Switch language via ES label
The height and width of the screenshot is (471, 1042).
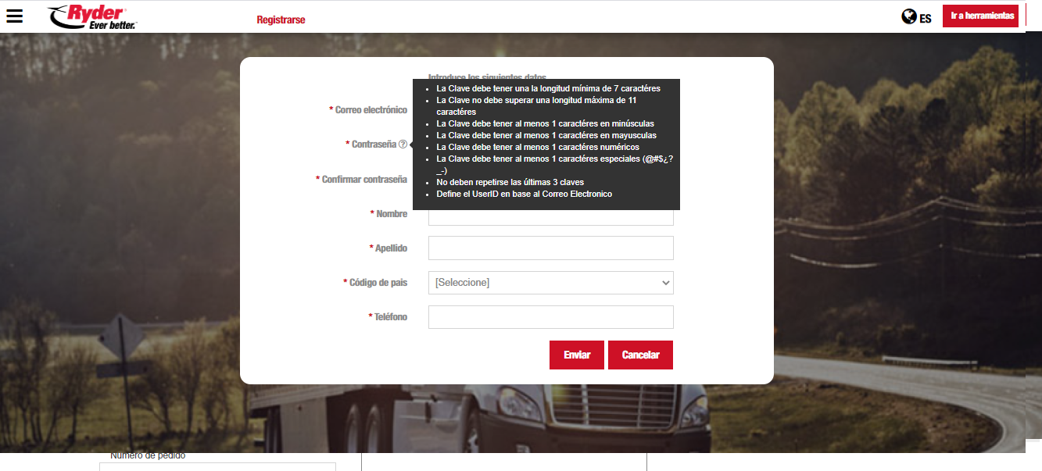point(926,18)
